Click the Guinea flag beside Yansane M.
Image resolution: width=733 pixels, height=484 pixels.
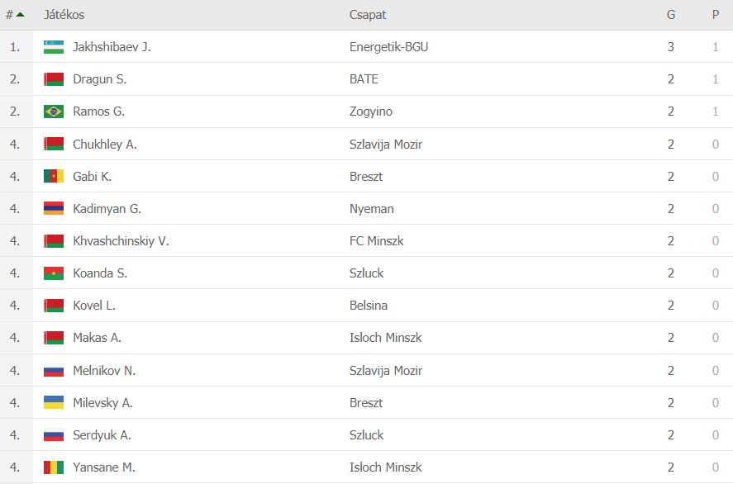pos(54,467)
